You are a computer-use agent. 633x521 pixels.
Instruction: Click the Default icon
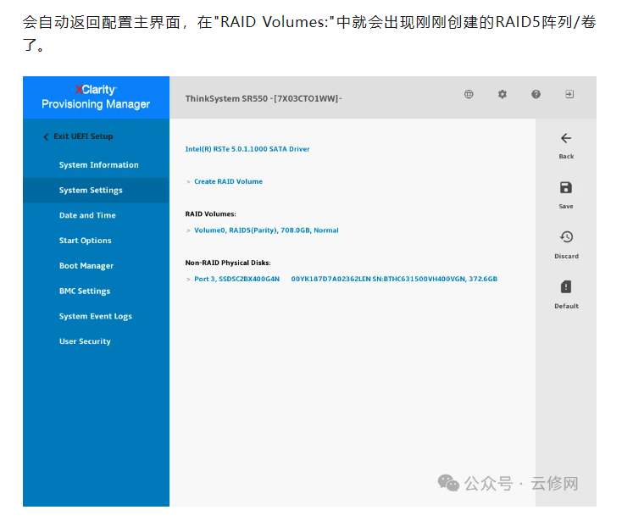(566, 287)
